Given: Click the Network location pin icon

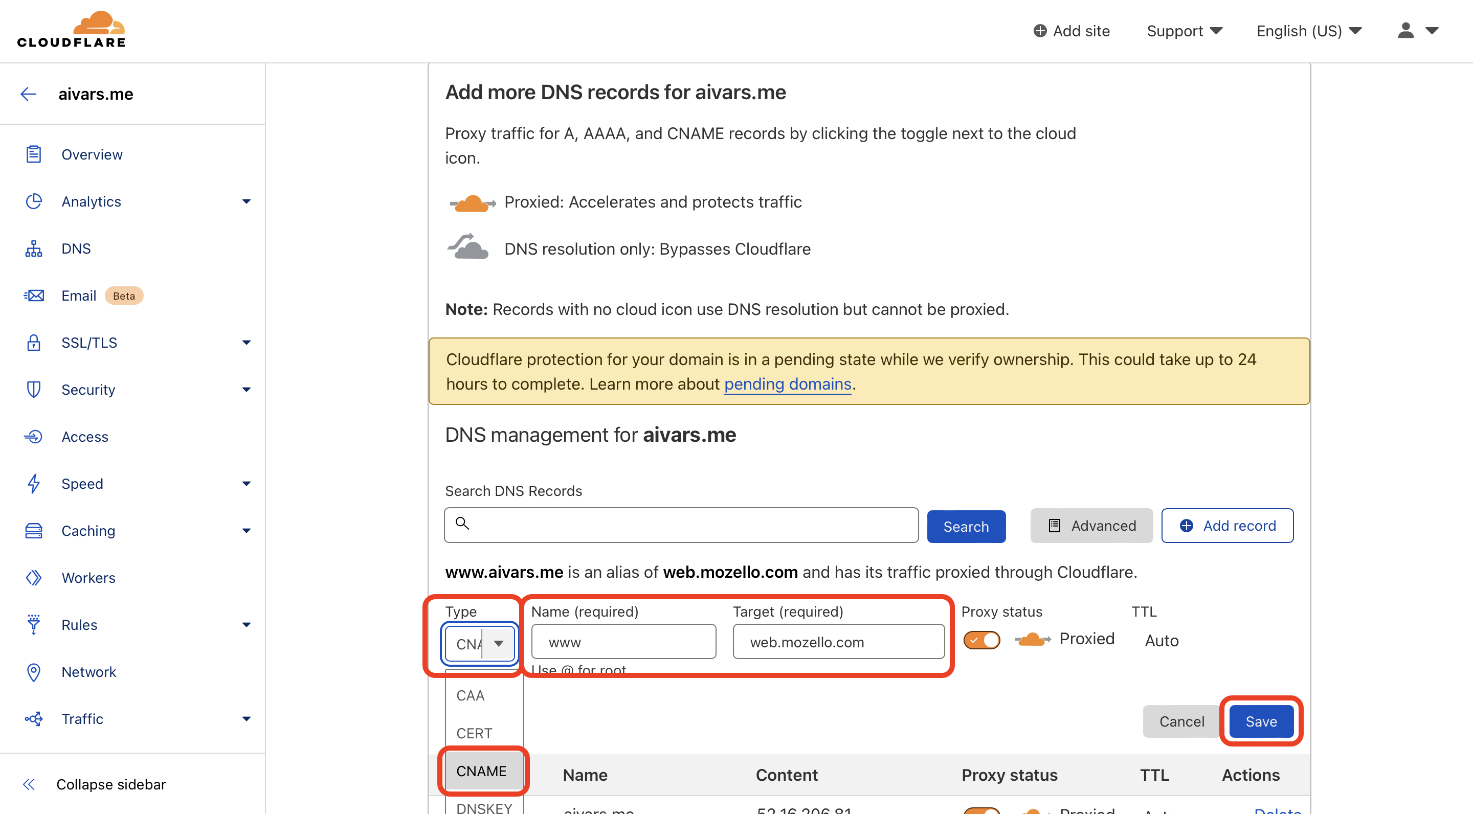Looking at the screenshot, I should click(x=34, y=672).
